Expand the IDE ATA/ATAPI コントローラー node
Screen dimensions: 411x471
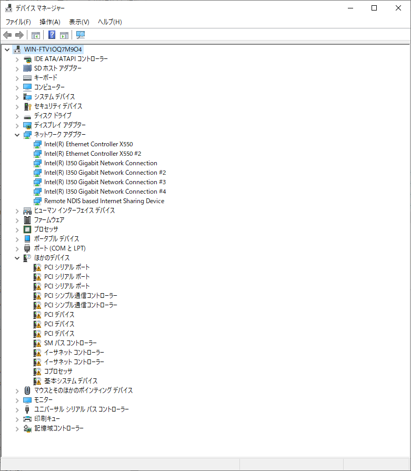click(17, 59)
